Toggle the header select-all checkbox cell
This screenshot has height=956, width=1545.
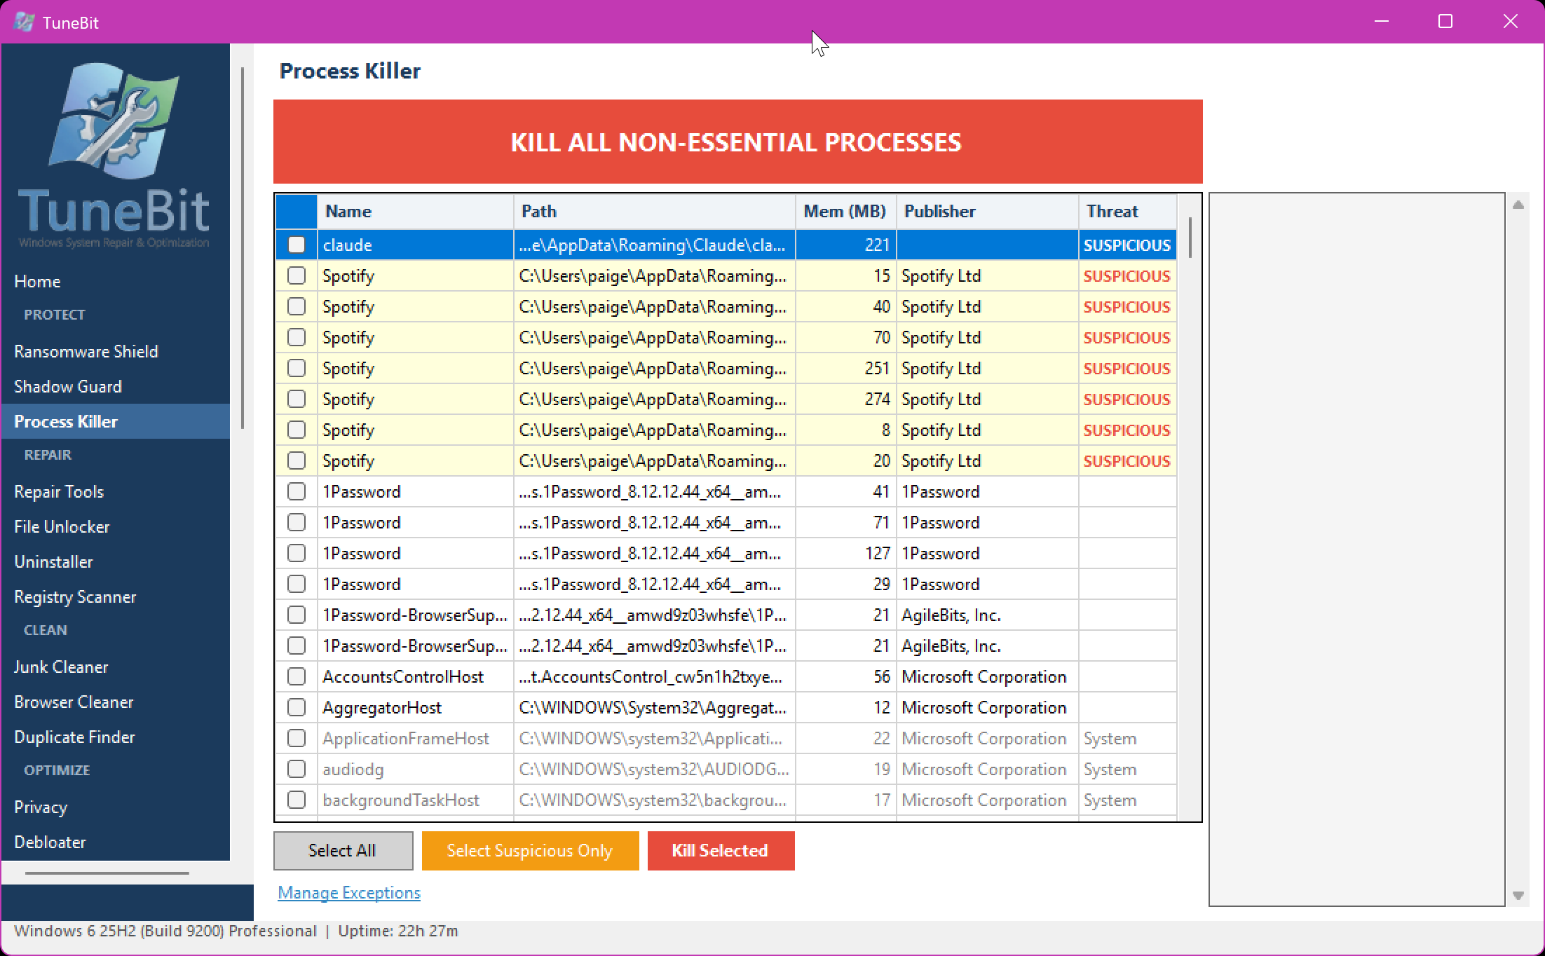pyautogui.click(x=297, y=212)
